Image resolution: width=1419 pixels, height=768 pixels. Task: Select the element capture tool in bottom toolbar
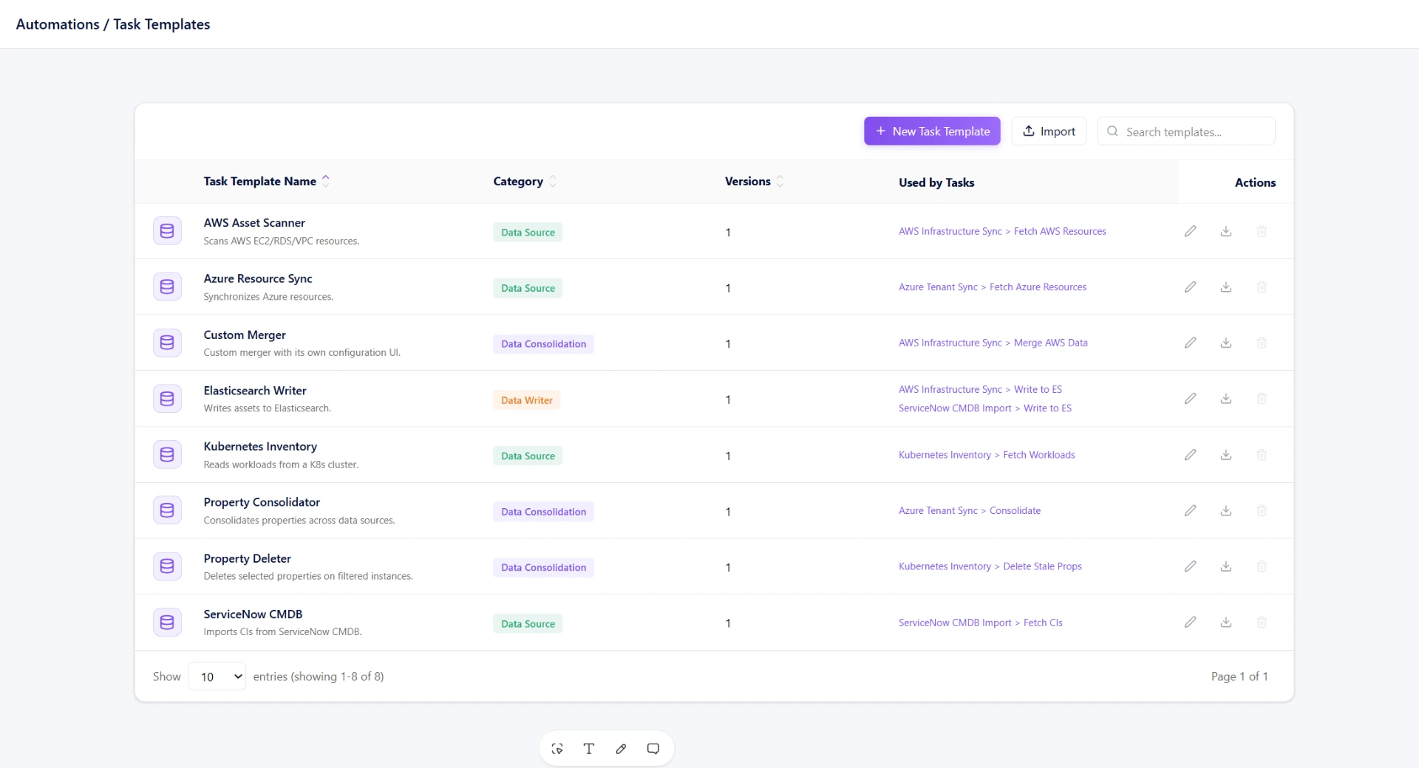point(557,749)
